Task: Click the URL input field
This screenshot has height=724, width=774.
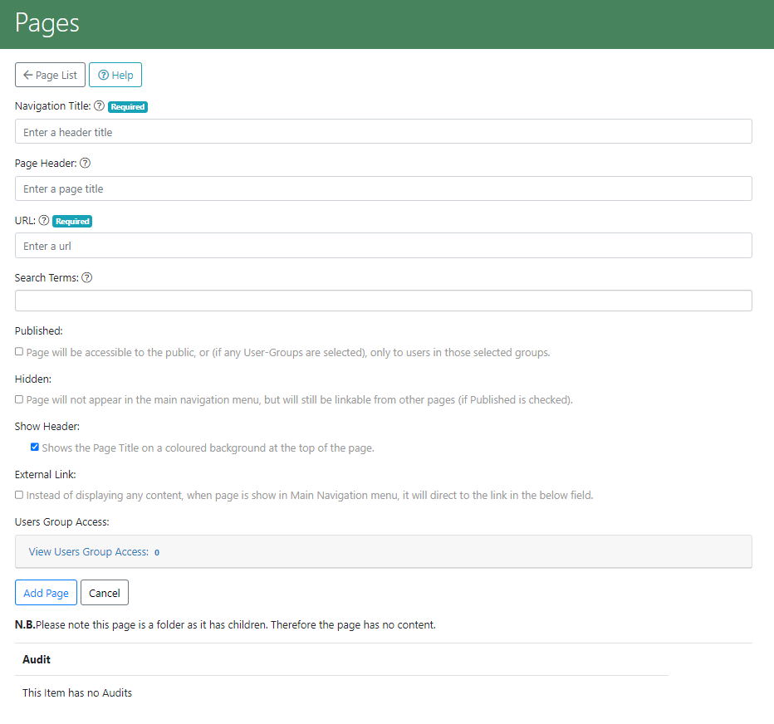Action: 383,245
